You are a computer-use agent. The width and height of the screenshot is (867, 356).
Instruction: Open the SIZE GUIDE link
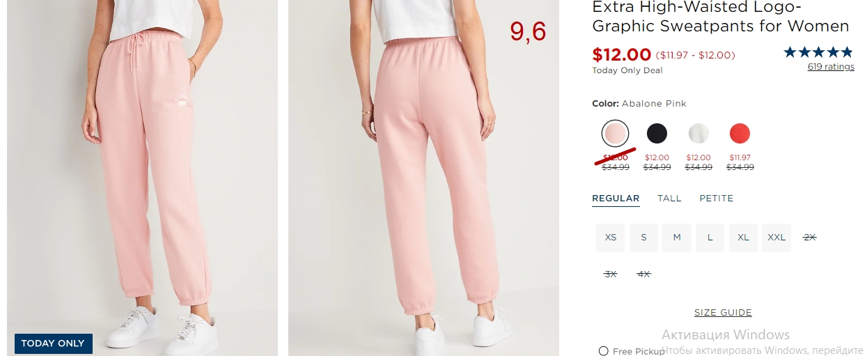[723, 313]
